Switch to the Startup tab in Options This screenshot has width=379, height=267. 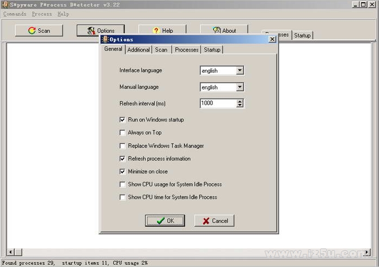pyautogui.click(x=212, y=50)
